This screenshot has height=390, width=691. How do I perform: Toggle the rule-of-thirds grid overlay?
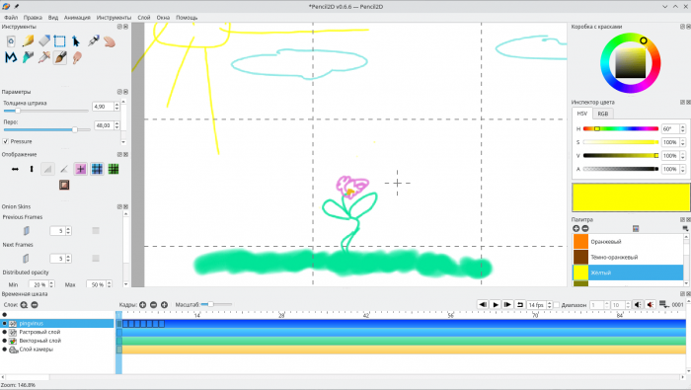(97, 169)
